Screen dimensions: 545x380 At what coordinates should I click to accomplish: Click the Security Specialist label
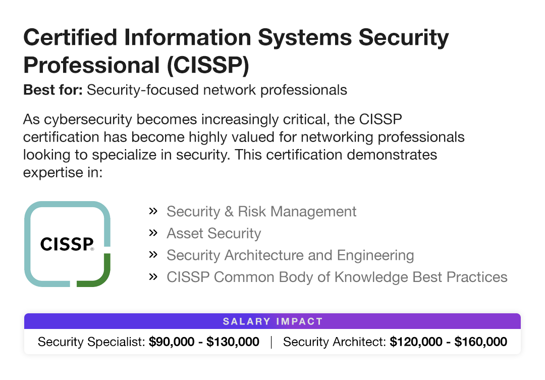[91, 342]
